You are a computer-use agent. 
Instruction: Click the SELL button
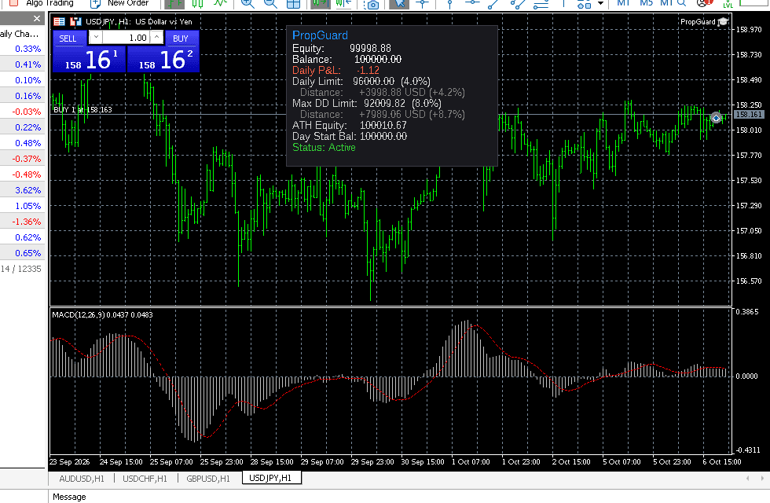point(68,39)
